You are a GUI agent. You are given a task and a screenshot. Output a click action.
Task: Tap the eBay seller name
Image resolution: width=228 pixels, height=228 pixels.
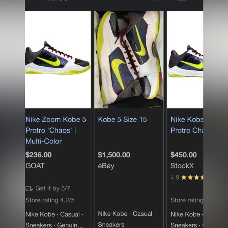(106, 166)
